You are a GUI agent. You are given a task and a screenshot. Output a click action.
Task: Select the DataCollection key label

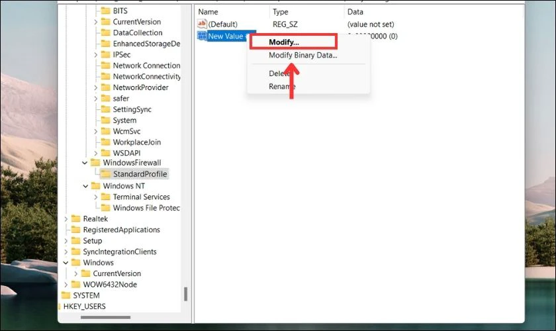[x=138, y=32]
